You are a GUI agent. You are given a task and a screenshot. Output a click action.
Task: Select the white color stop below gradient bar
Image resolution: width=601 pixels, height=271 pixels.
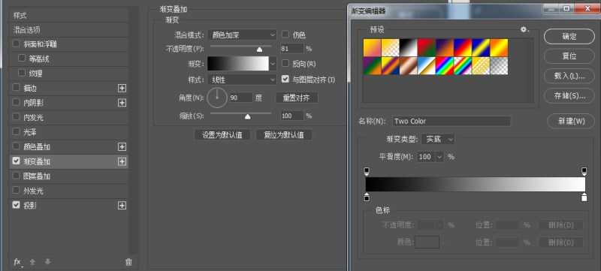coord(584,197)
